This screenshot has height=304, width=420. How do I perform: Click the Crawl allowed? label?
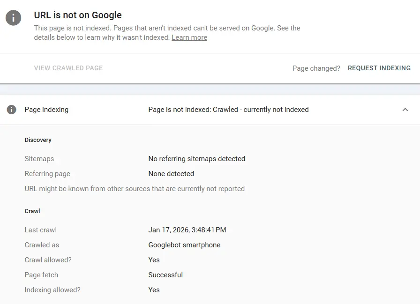tap(48, 260)
